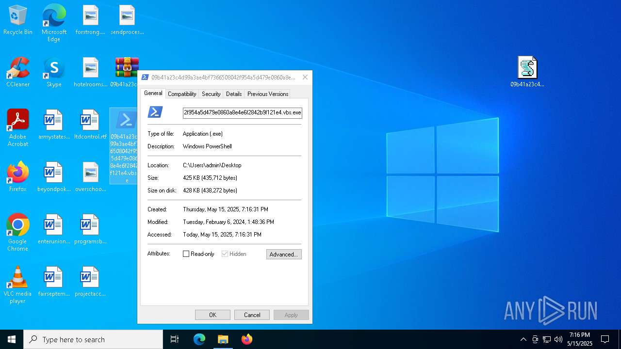The image size is (621, 349).
Task: Switch to the General tab
Action: pyautogui.click(x=153, y=93)
